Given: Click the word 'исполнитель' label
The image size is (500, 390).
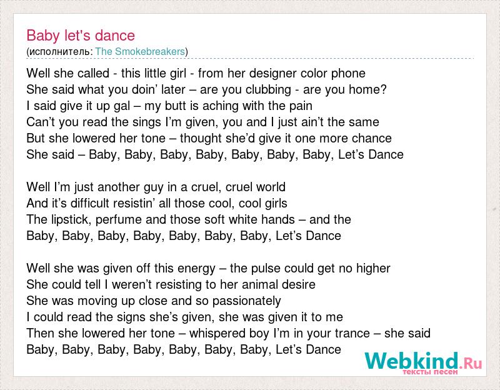Looking at the screenshot, I should click(59, 52).
